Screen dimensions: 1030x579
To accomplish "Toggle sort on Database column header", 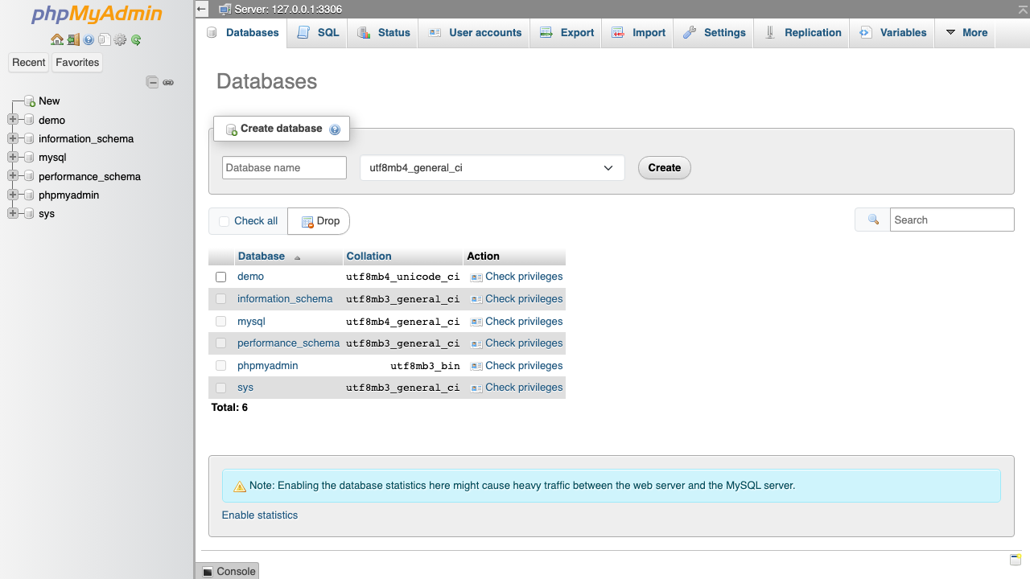I will [x=262, y=257].
